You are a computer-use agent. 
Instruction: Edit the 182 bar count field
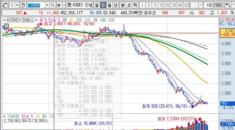pyautogui.click(x=208, y=5)
